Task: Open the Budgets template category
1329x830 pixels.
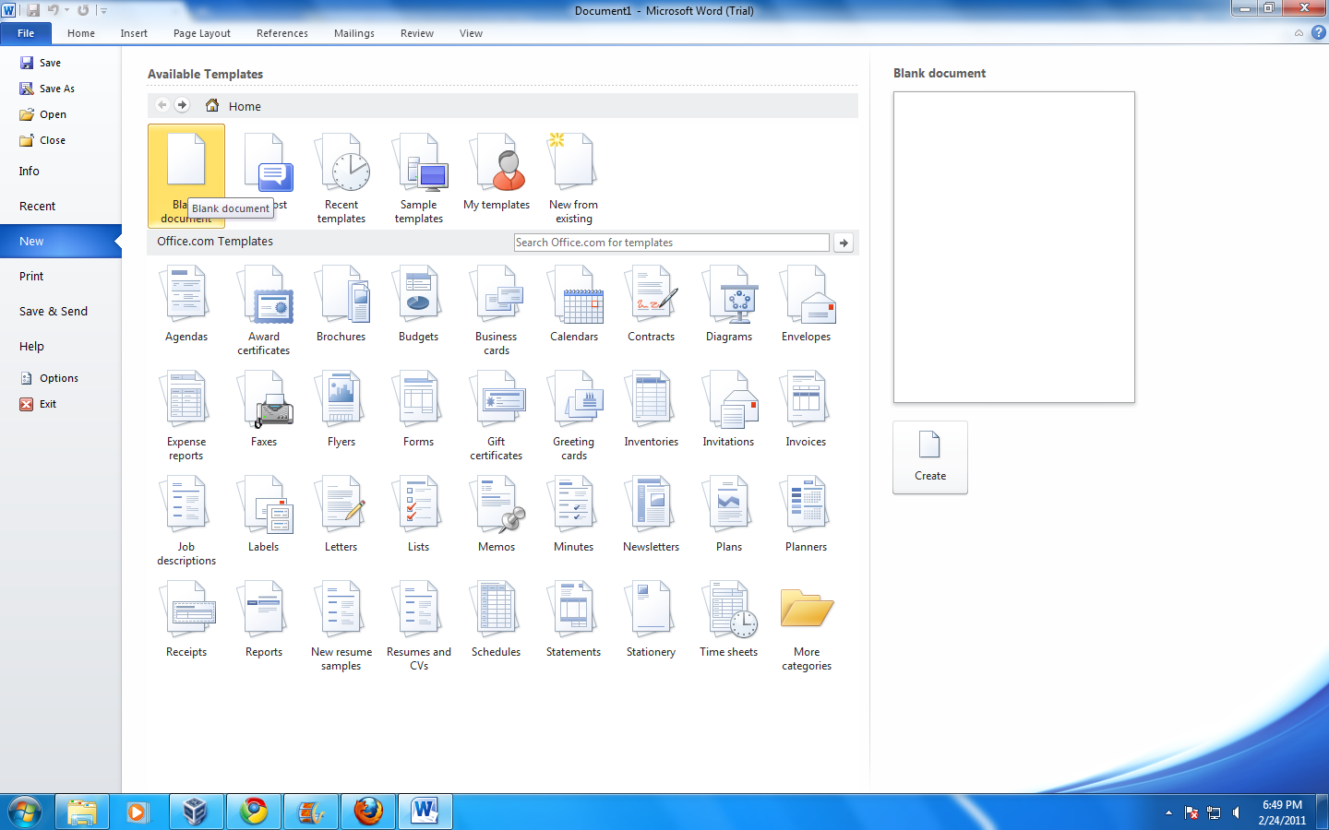Action: pos(419,303)
